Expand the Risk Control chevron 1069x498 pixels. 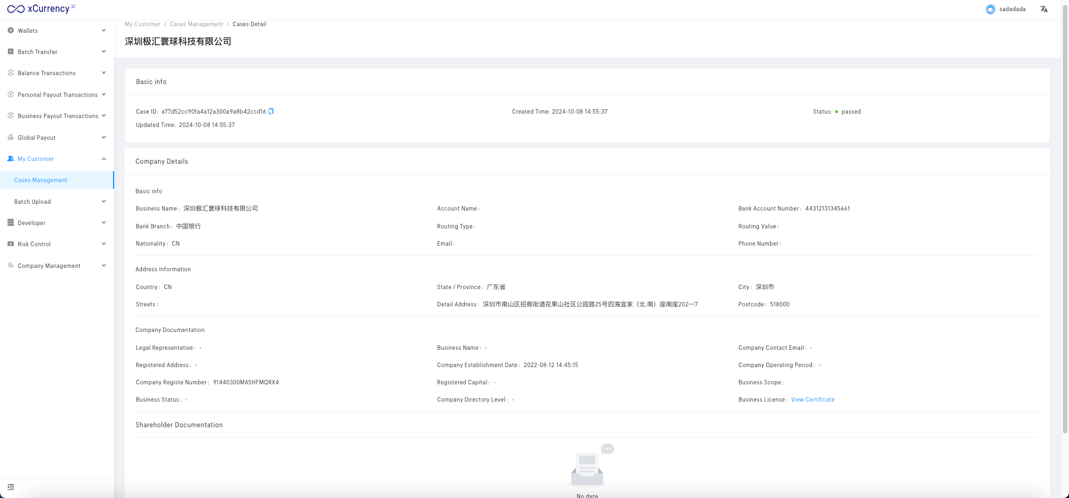[104, 244]
